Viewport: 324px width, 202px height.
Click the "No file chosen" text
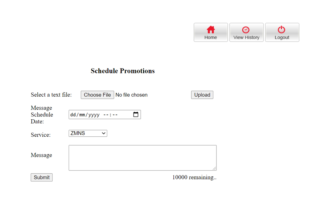tap(131, 95)
